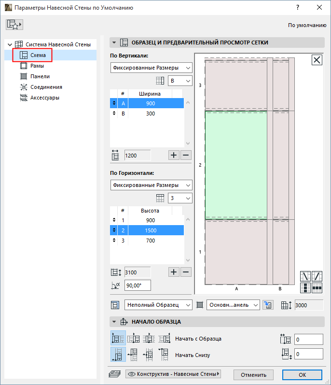Open the Панели settings page

click(x=40, y=76)
